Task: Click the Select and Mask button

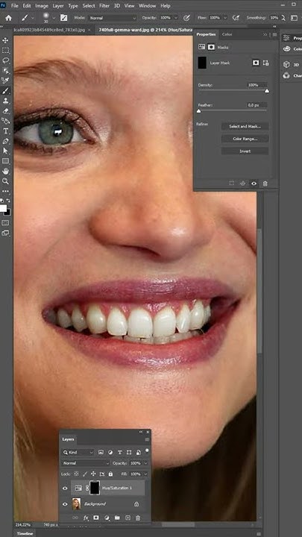Action: (x=245, y=126)
